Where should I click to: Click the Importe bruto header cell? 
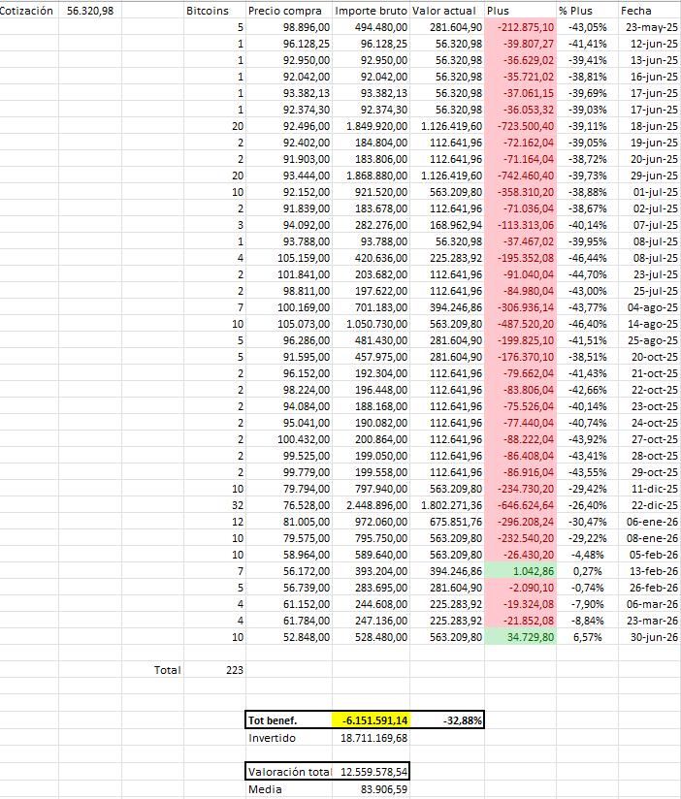[x=372, y=11]
